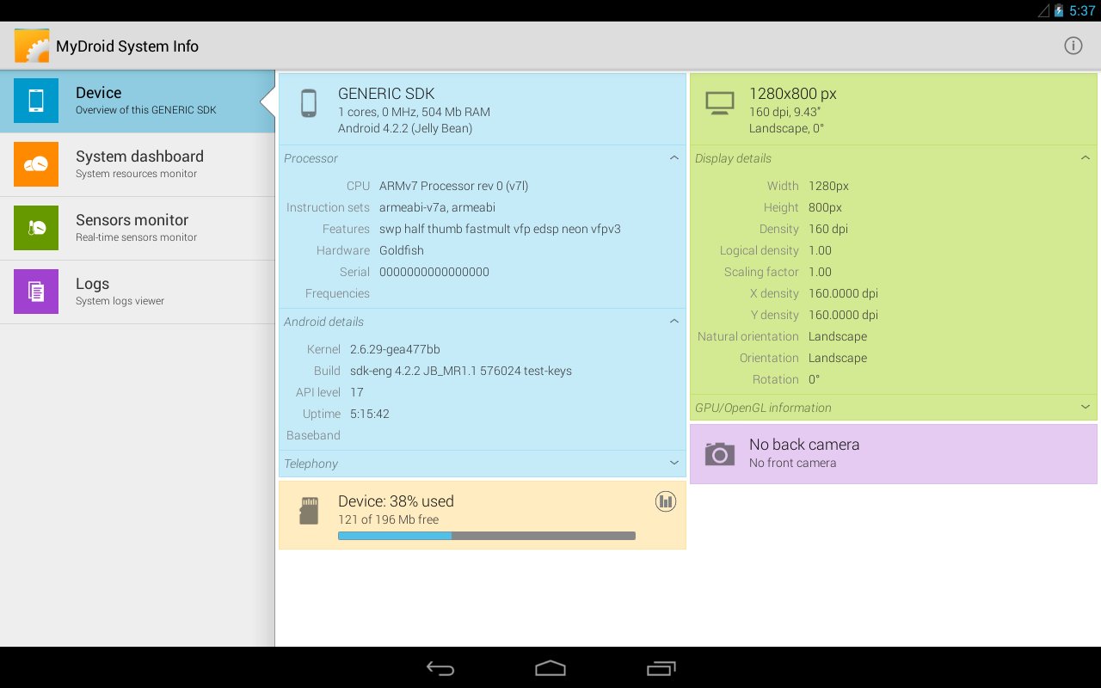
Task: Tap the recent apps navigation button
Action: (661, 668)
